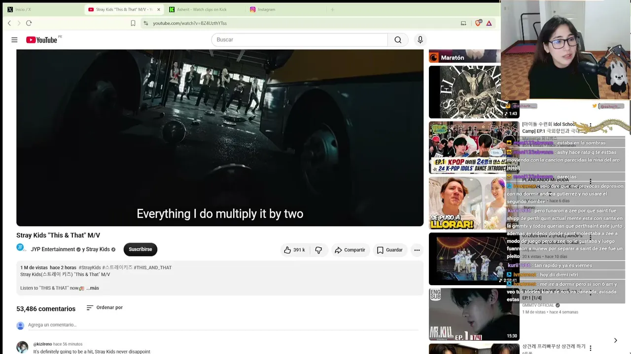The width and height of the screenshot is (631, 354).
Task: Switch to the Instagram tab
Action: 286,9
